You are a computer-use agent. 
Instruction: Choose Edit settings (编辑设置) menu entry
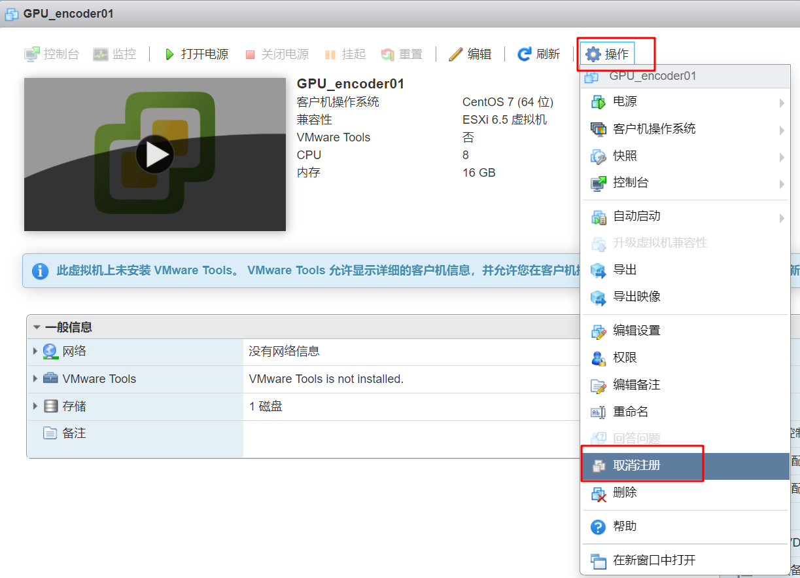(686, 331)
